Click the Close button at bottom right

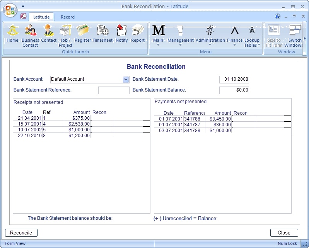[x=284, y=233]
